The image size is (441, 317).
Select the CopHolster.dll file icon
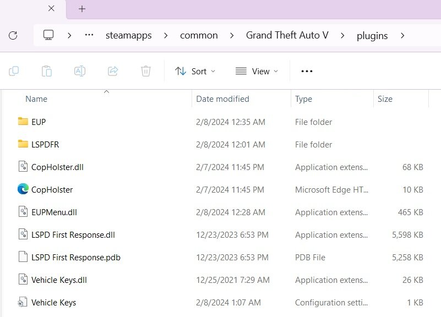pos(23,166)
